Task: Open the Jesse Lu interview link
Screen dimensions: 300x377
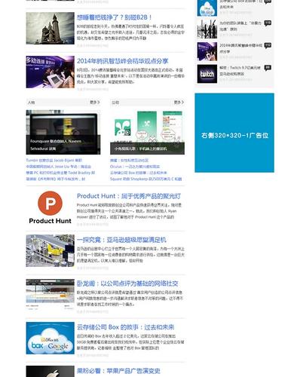Action: point(59,167)
